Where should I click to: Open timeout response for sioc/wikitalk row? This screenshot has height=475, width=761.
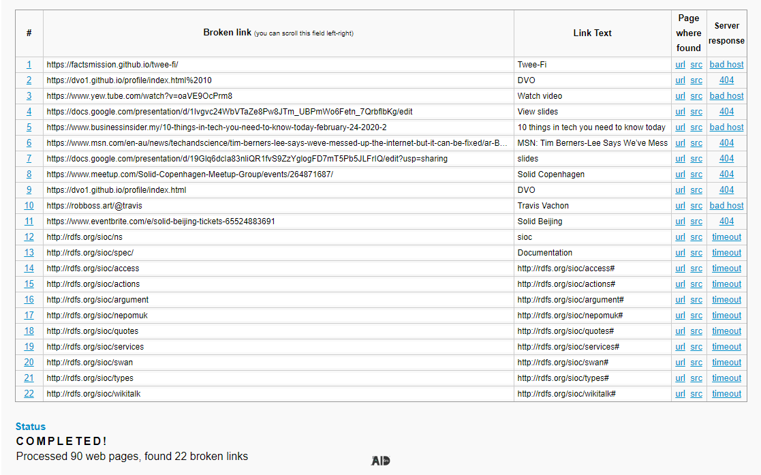[x=726, y=394]
